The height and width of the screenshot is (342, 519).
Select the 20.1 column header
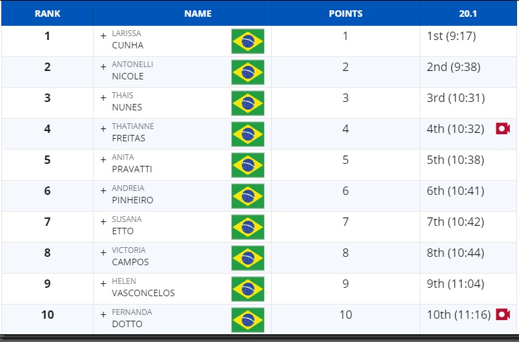(x=468, y=14)
